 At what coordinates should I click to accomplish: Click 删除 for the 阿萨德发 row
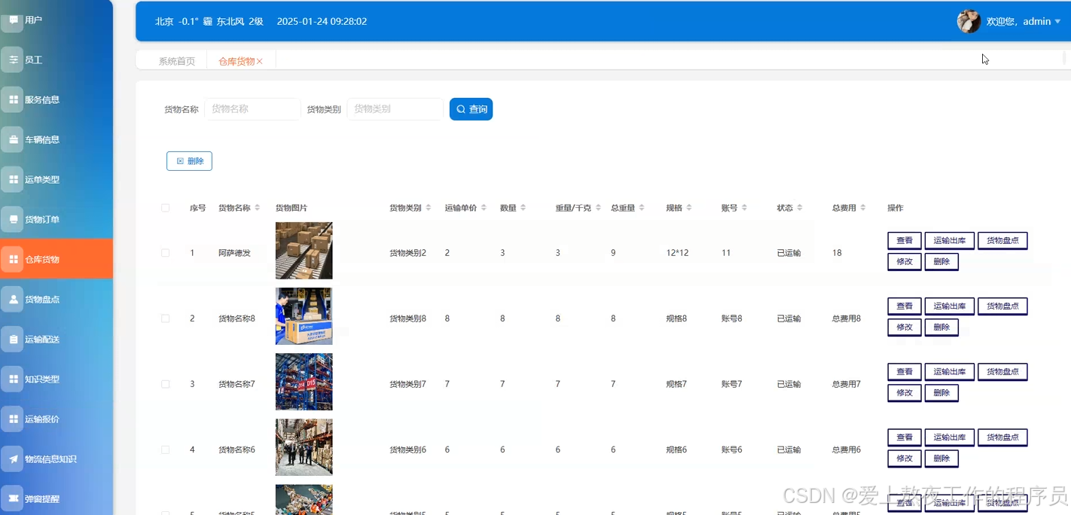point(941,262)
